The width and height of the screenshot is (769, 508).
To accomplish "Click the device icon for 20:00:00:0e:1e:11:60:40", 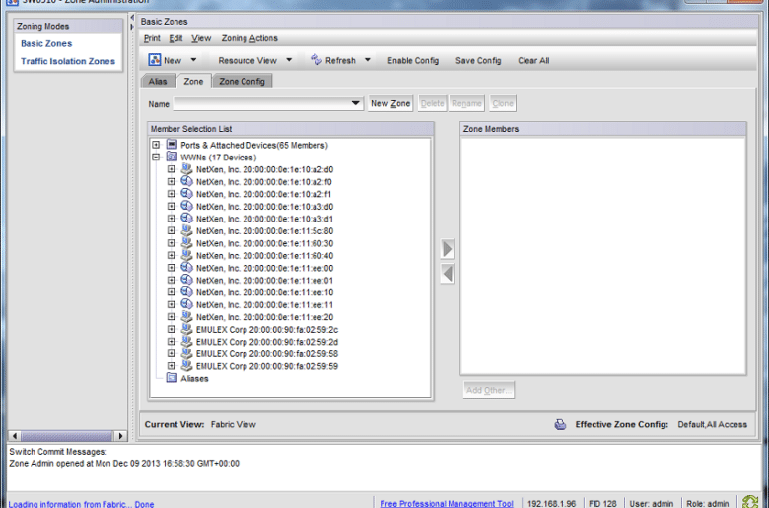I will pos(187,255).
